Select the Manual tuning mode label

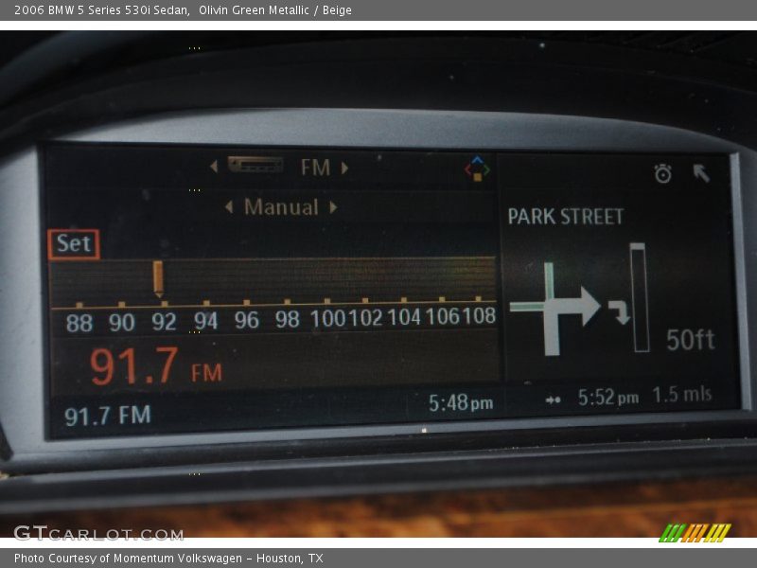pos(281,207)
